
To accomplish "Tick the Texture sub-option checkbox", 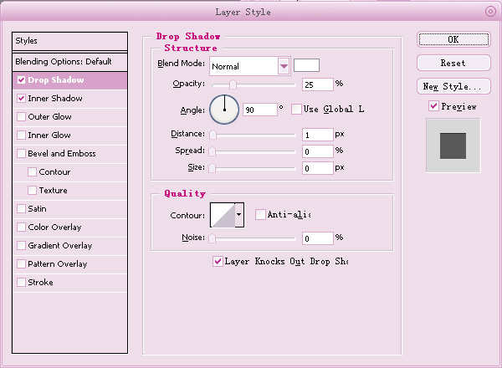I will tap(32, 190).
